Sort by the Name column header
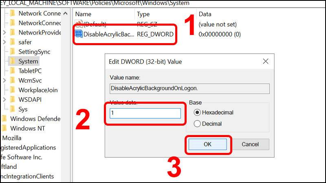326x183 pixels. pyautogui.click(x=83, y=14)
